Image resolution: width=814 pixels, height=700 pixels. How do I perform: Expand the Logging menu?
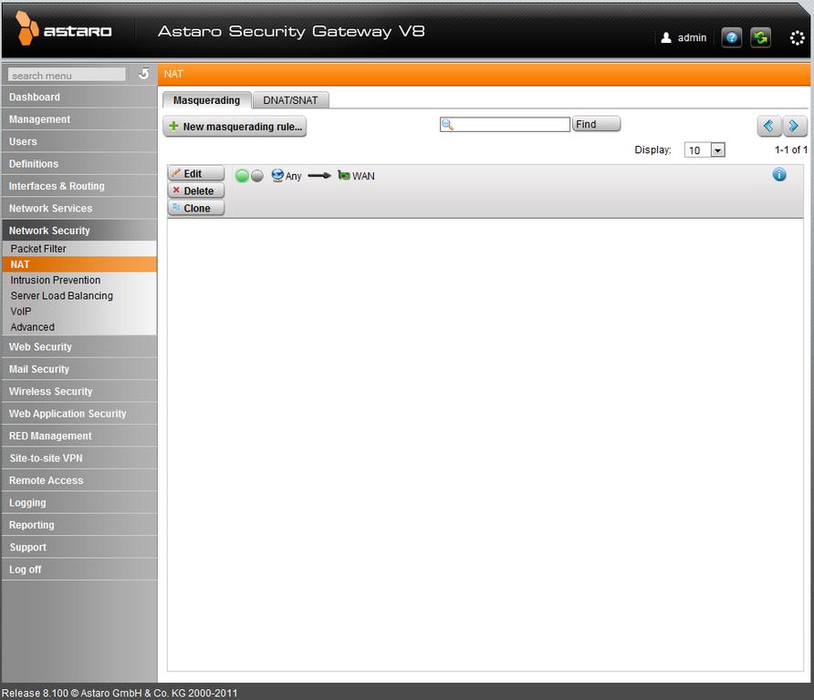point(79,503)
